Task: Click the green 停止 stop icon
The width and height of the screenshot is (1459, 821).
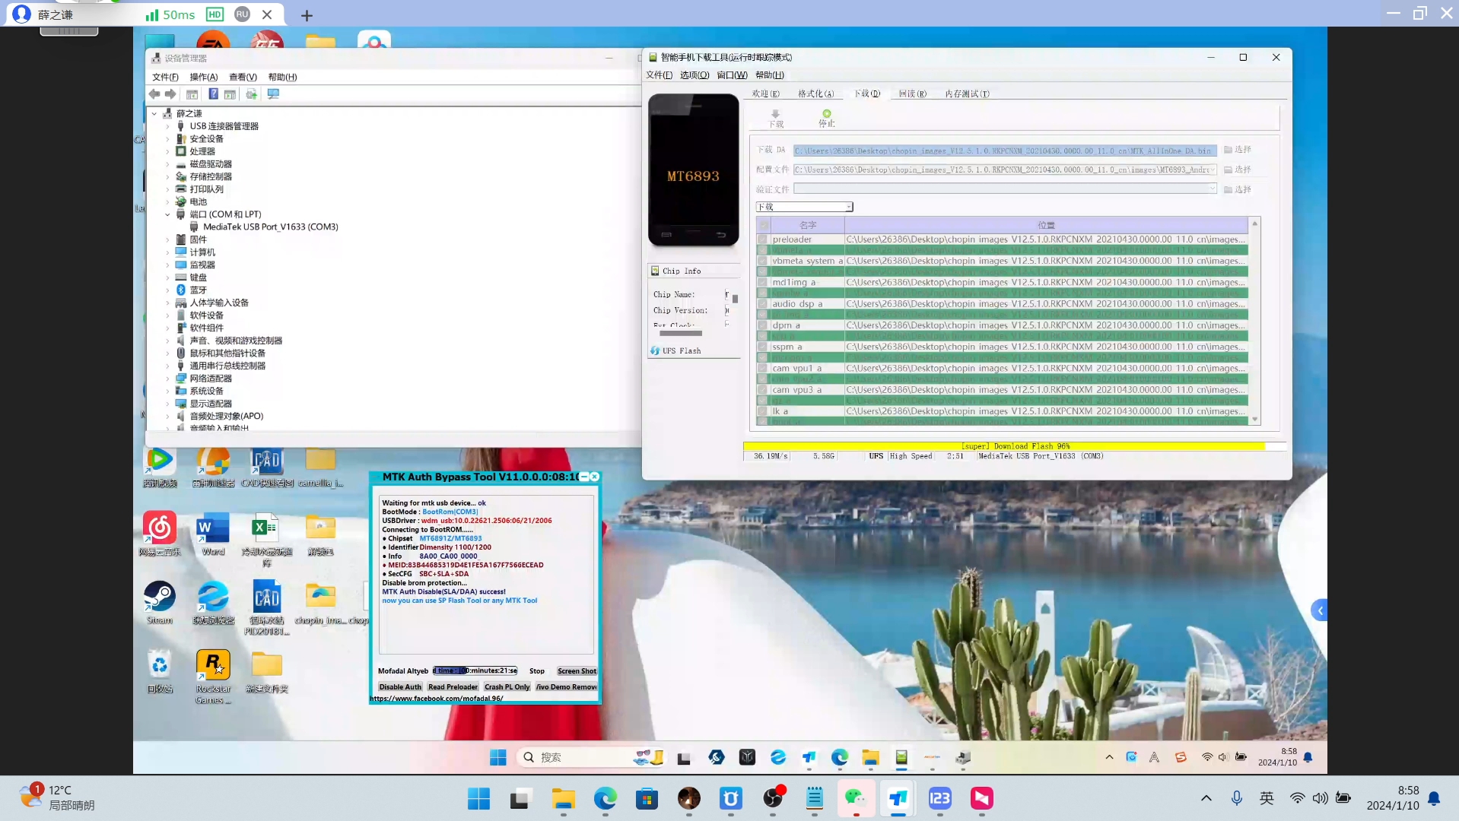Action: 826,114
